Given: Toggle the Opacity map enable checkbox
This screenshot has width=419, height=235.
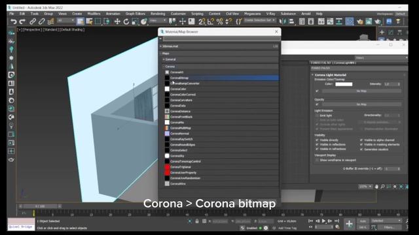Looking at the screenshot, I should point(317,104).
